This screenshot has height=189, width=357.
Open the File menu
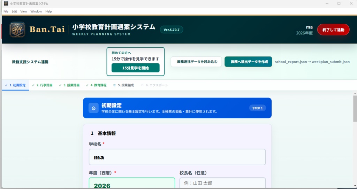pyautogui.click(x=6, y=11)
